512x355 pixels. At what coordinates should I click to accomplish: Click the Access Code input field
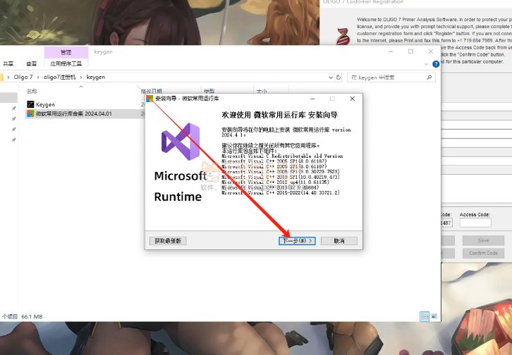475,223
